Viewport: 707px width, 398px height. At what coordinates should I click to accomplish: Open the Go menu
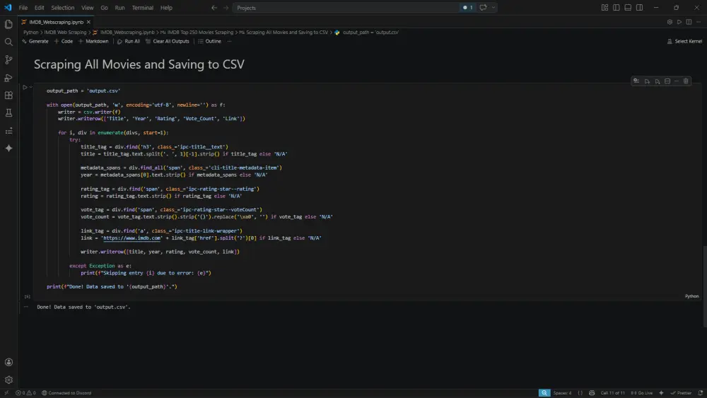point(104,8)
